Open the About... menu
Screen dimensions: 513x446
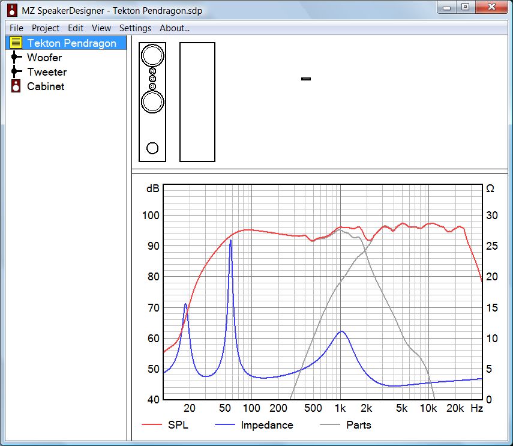175,28
